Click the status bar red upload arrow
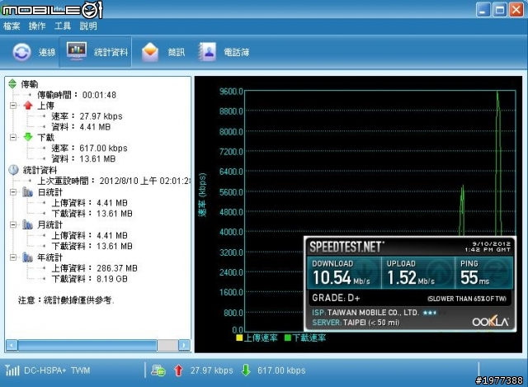This screenshot has width=528, height=387. coord(178,370)
